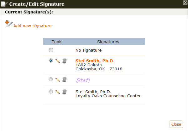Click the No signature label text
Viewport: 188px width, 131px height.
88,50
